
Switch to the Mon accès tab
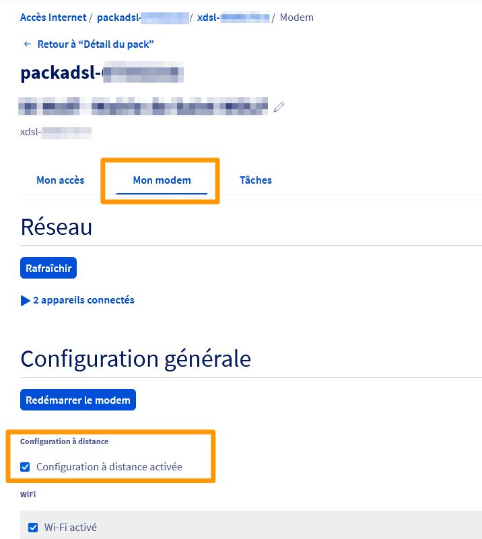[60, 180]
